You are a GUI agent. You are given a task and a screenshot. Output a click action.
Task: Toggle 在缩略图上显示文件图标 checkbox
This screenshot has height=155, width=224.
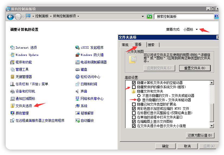(134, 122)
